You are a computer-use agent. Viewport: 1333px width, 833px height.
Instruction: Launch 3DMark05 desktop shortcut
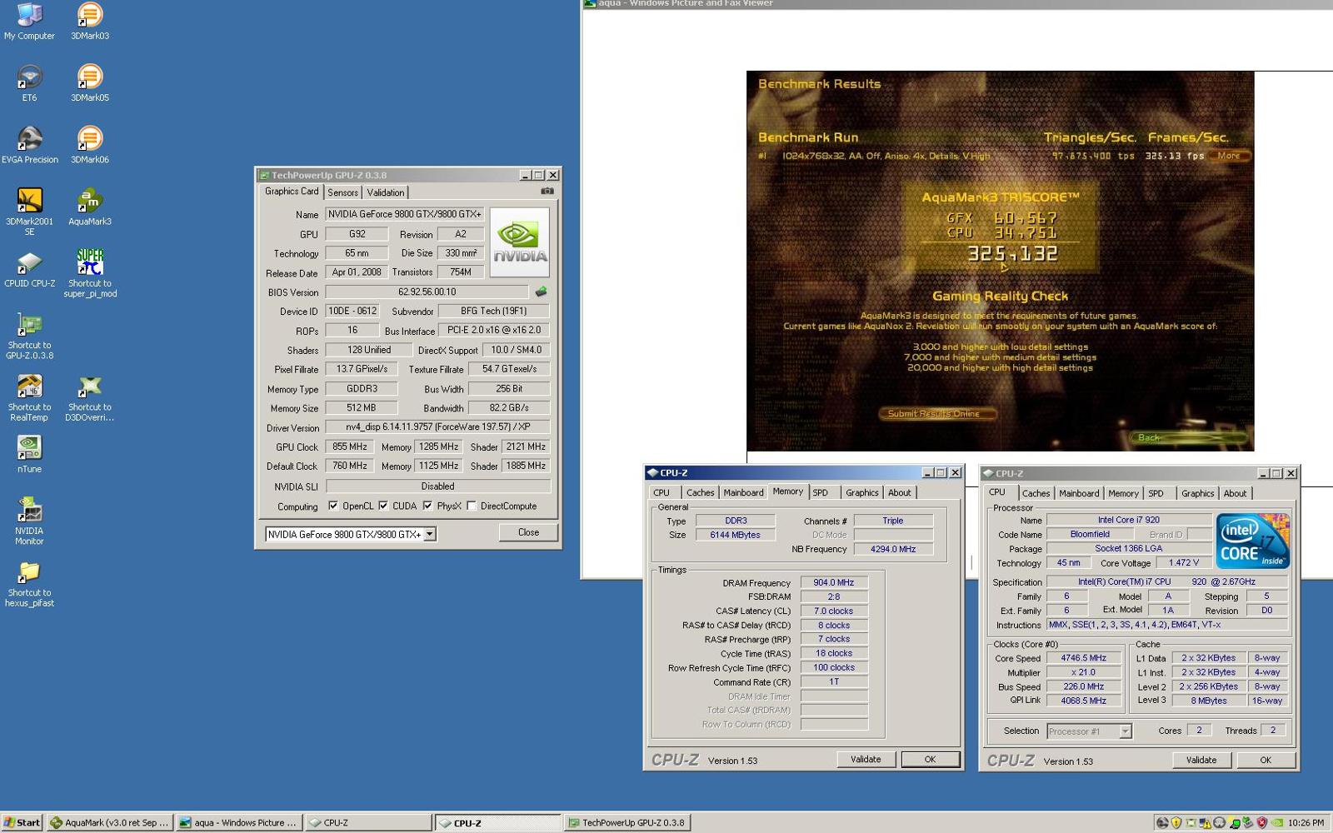click(90, 82)
